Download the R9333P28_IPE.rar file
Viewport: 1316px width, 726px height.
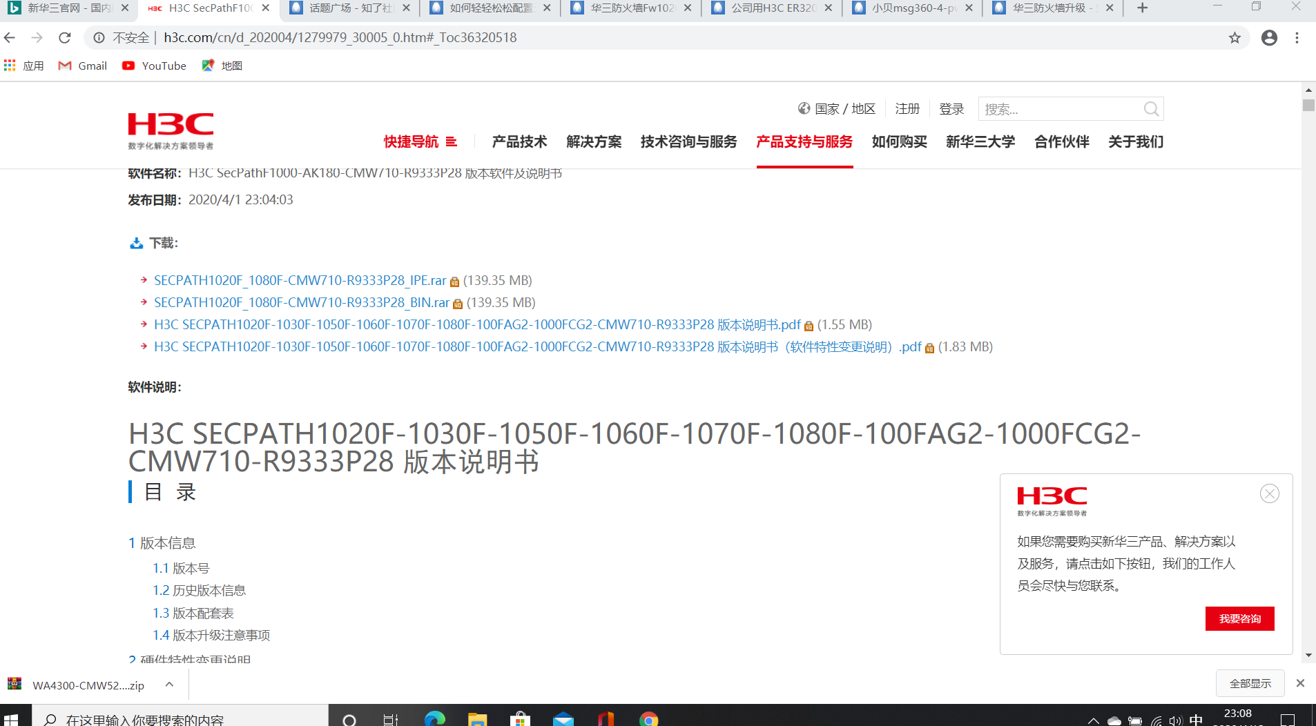click(300, 280)
